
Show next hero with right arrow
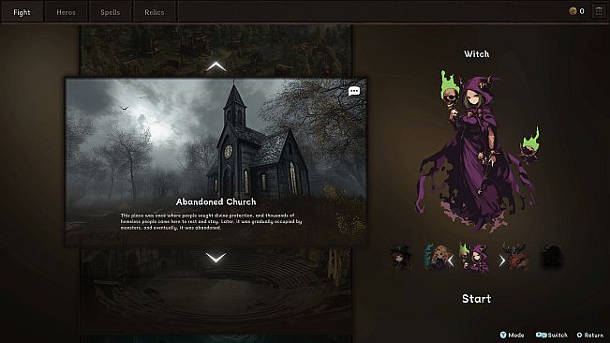click(502, 261)
